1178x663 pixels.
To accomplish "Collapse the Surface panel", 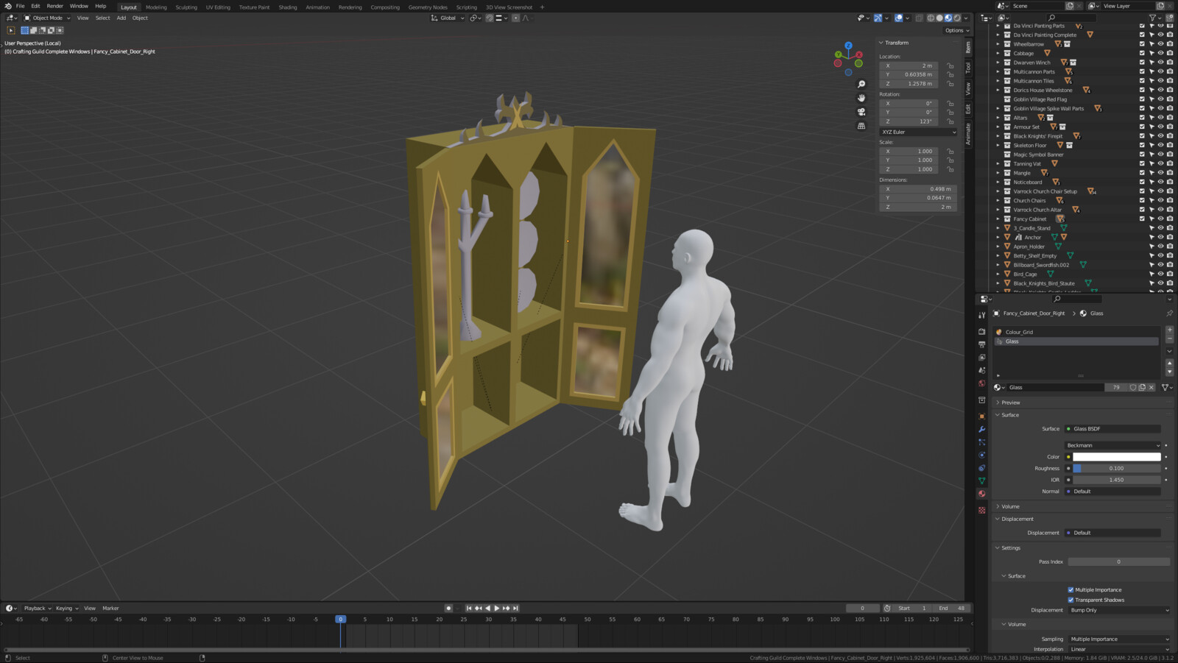I will tap(1010, 415).
